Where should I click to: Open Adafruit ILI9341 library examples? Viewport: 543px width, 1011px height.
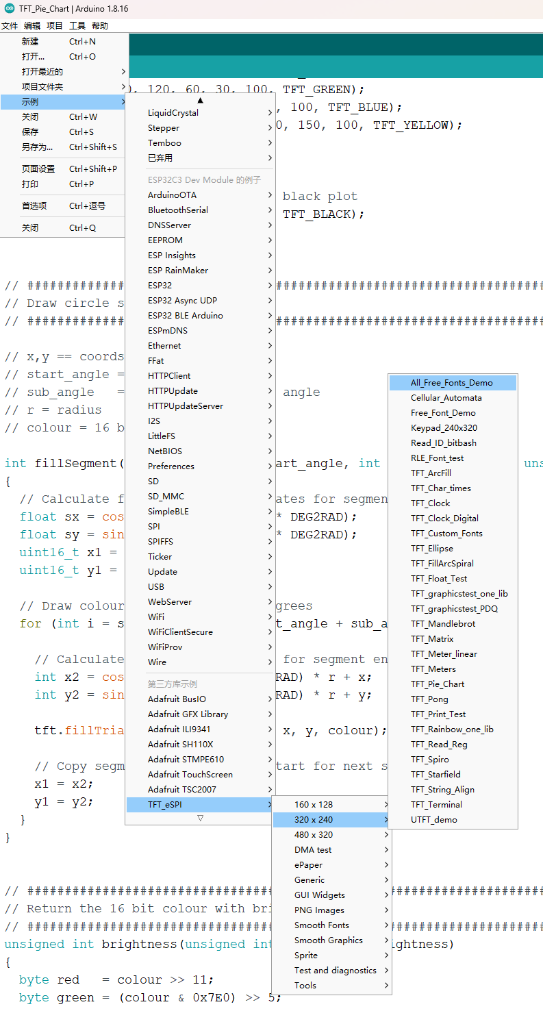(179, 729)
